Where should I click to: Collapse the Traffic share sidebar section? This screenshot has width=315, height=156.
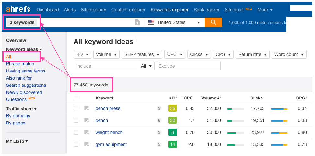click(21, 109)
